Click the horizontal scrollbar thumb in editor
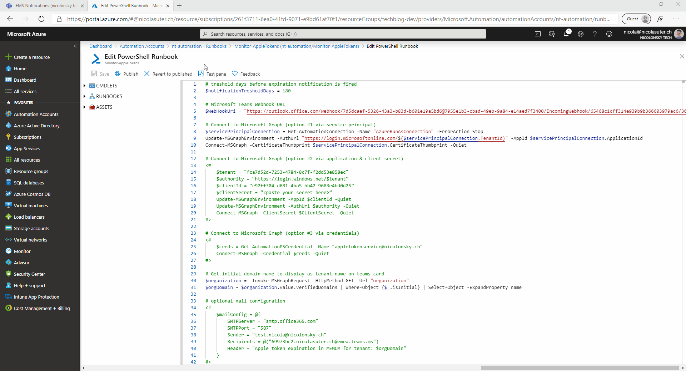Image resolution: width=686 pixels, height=371 pixels. 580,368
